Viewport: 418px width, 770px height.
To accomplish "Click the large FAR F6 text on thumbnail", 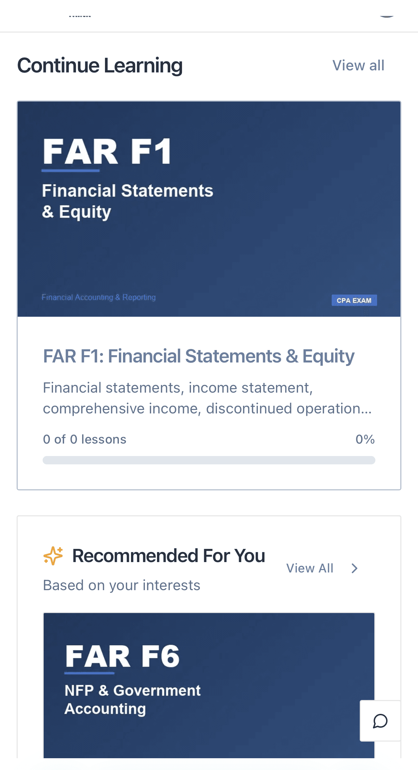I will tap(122, 656).
